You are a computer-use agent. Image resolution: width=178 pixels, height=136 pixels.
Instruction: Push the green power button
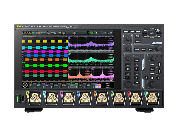(18, 99)
